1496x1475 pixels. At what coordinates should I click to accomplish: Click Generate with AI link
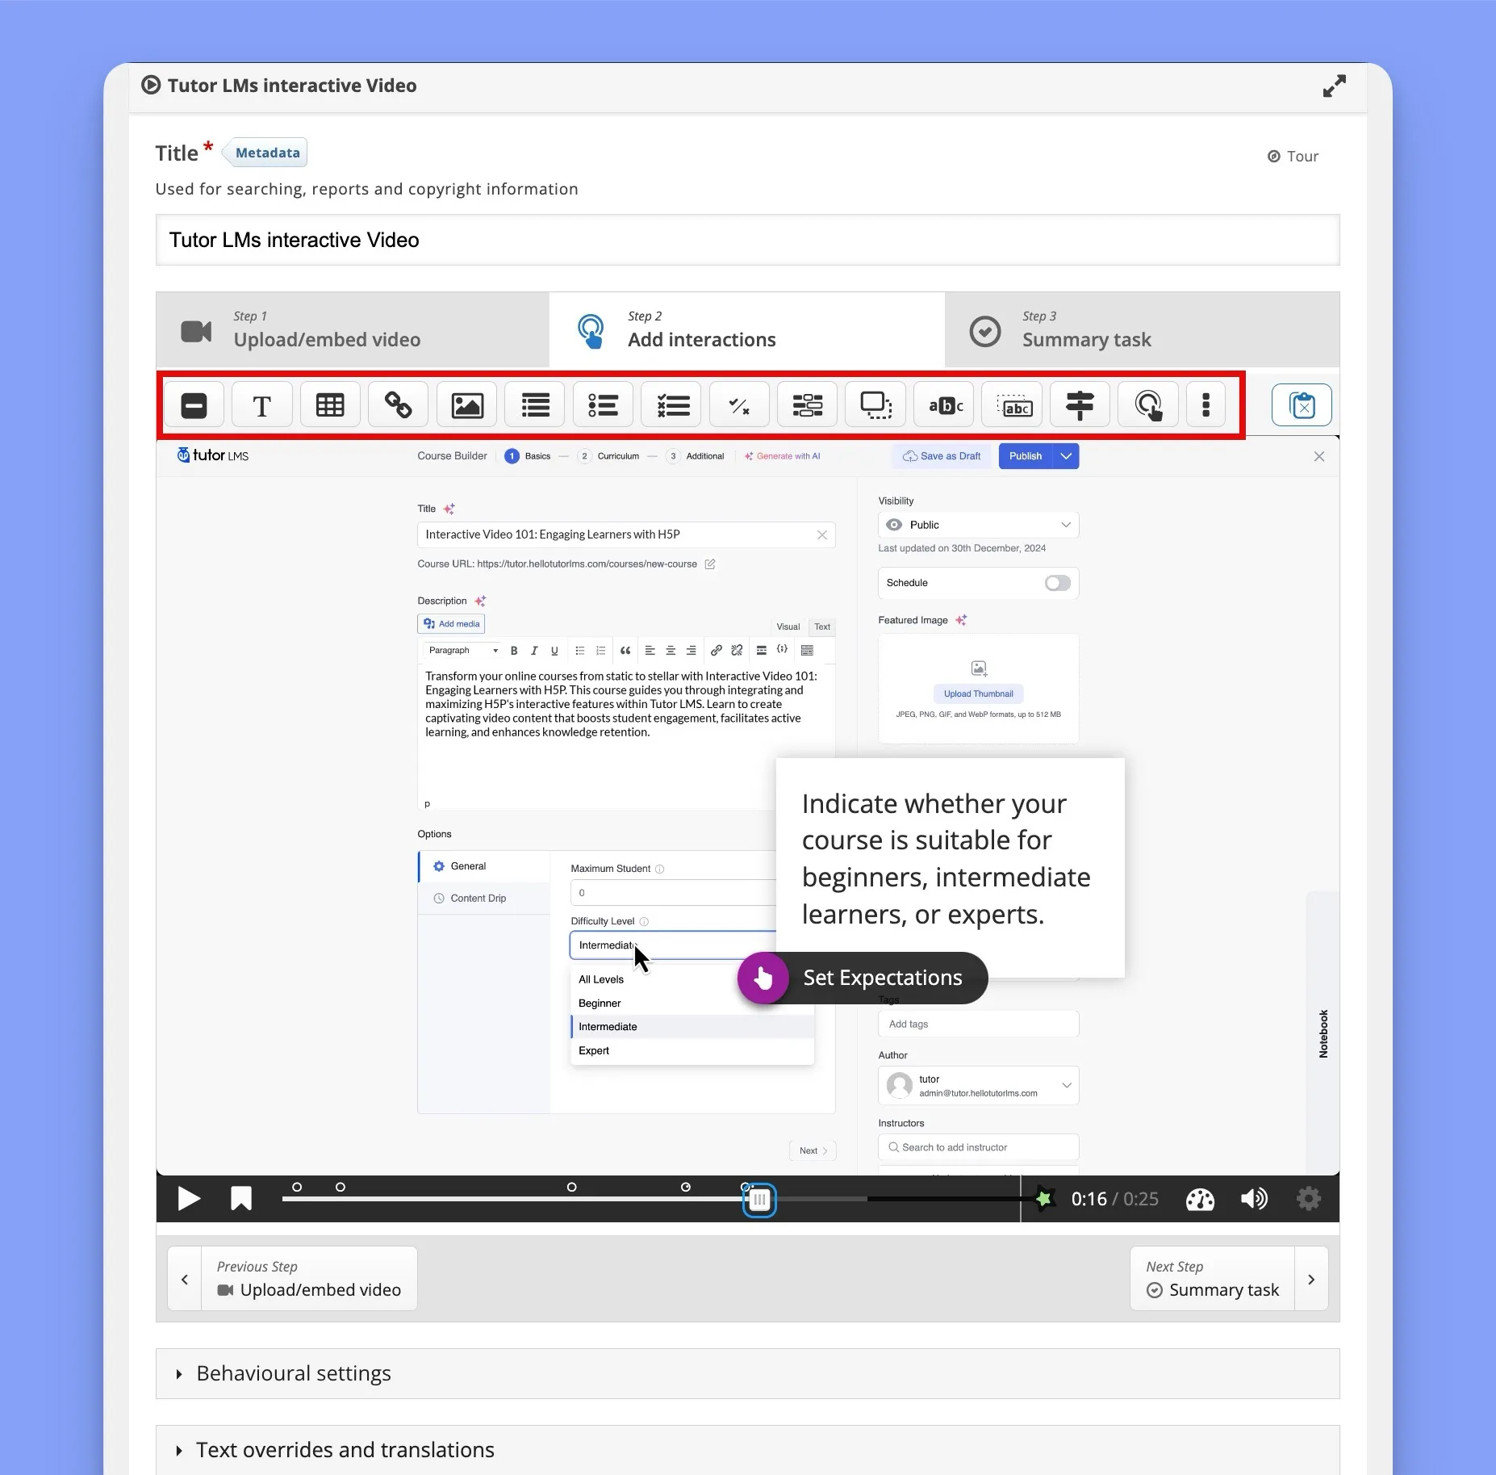[782, 456]
